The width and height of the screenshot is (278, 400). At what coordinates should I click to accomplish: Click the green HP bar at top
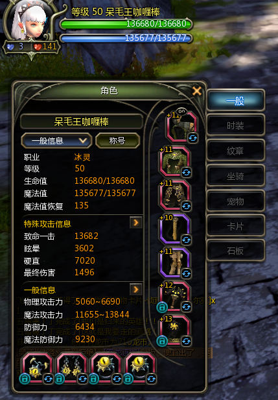click(x=126, y=24)
